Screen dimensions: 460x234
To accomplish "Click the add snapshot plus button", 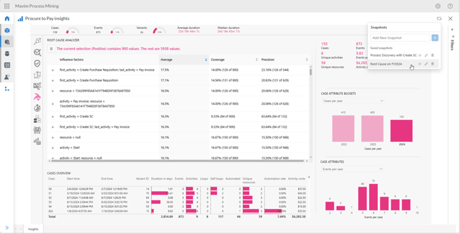I will 435,38.
